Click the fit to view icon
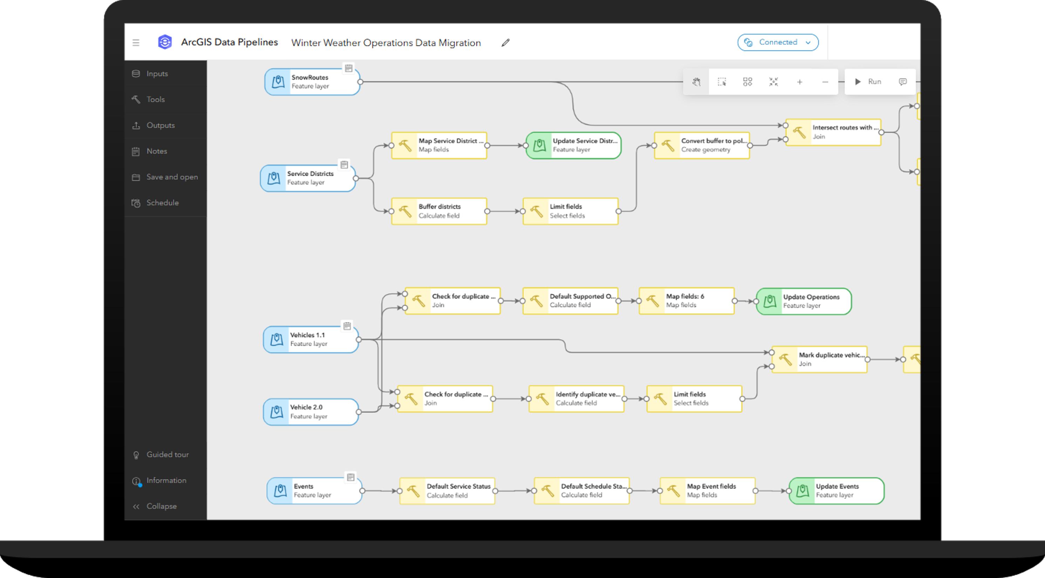The width and height of the screenshot is (1045, 578). click(x=773, y=82)
